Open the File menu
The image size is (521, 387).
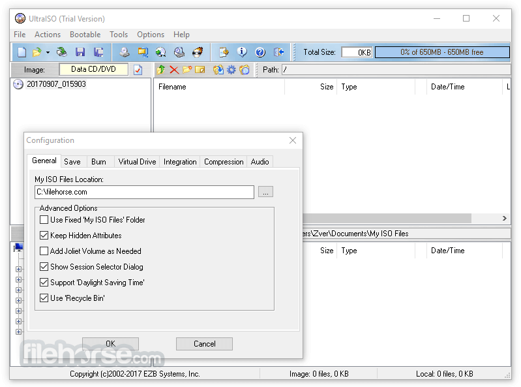[20, 35]
